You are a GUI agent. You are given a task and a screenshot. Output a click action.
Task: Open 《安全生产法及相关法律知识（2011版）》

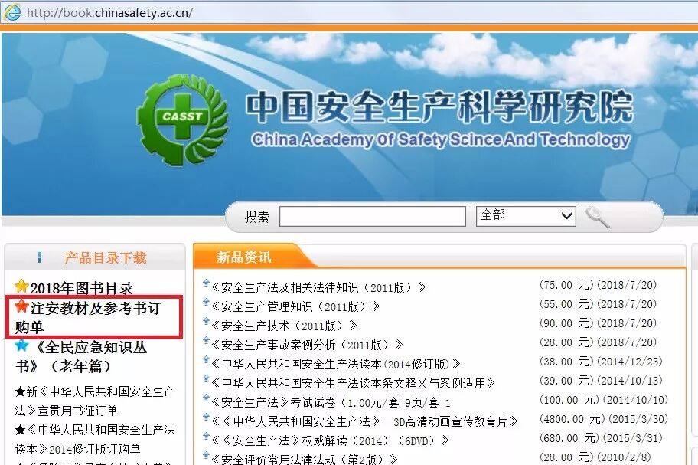pos(318,287)
